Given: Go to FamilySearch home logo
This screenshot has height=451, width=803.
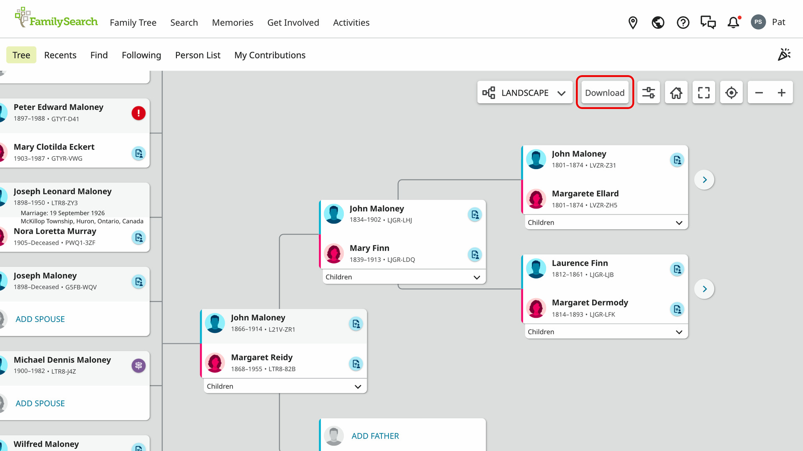Looking at the screenshot, I should click(x=56, y=18).
